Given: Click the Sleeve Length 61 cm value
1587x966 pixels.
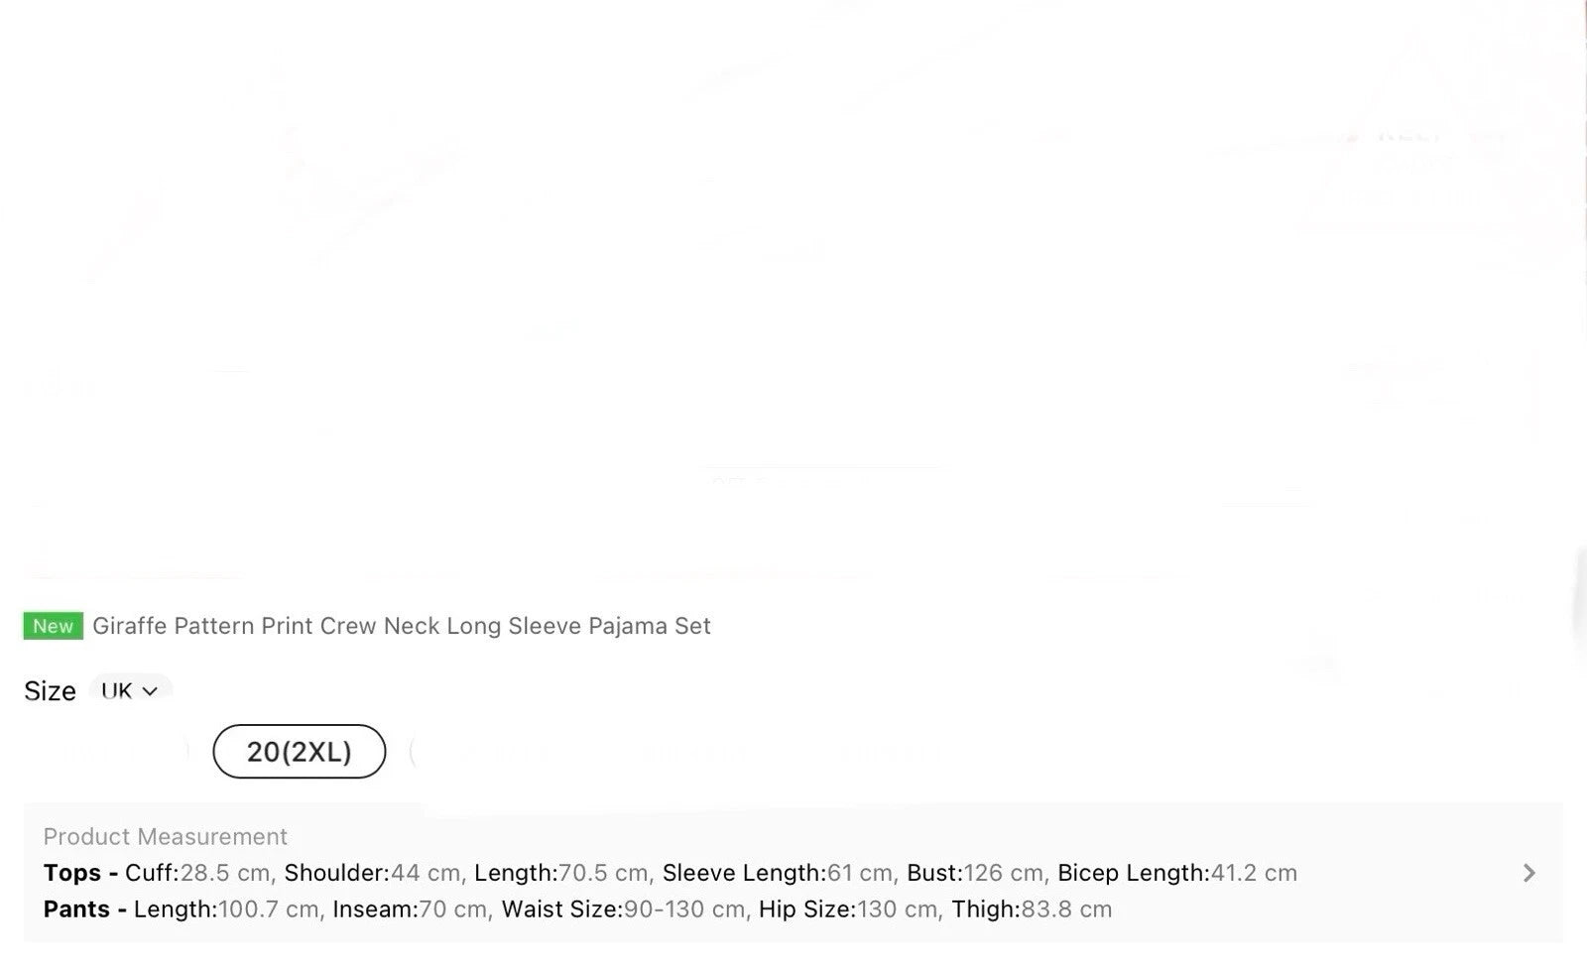Looking at the screenshot, I should (777, 873).
